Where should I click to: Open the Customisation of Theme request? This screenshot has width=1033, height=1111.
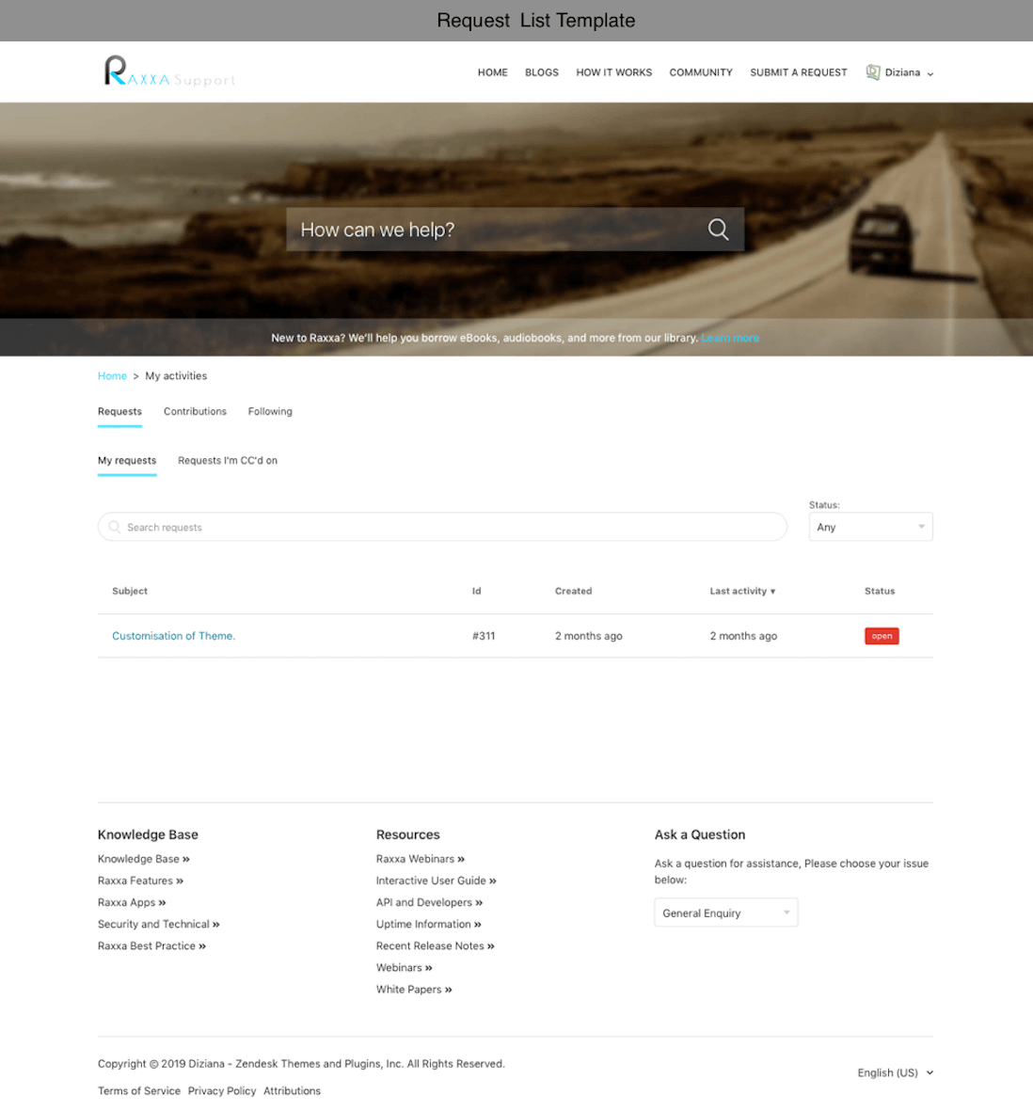click(173, 636)
